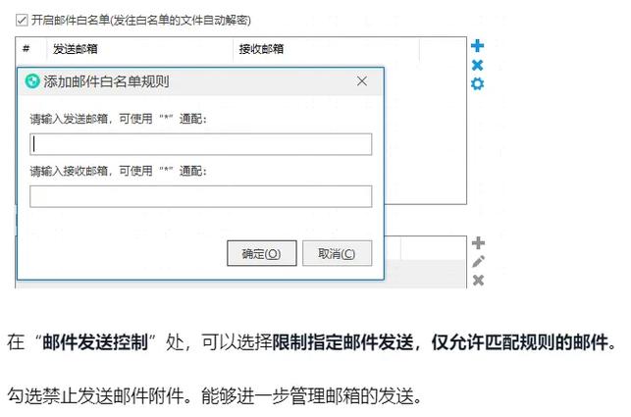Open whitelist settings via blue gear icon

click(477, 83)
